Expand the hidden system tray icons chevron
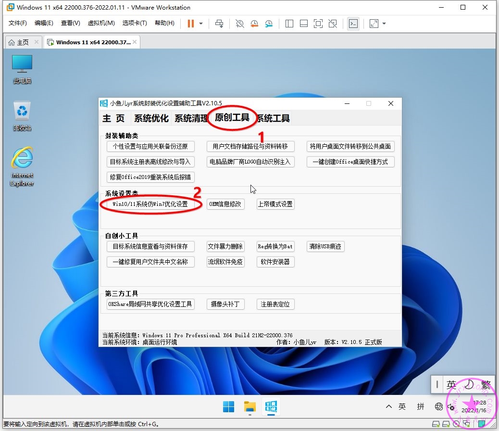Screen dimensions: 499x431 pos(388,406)
